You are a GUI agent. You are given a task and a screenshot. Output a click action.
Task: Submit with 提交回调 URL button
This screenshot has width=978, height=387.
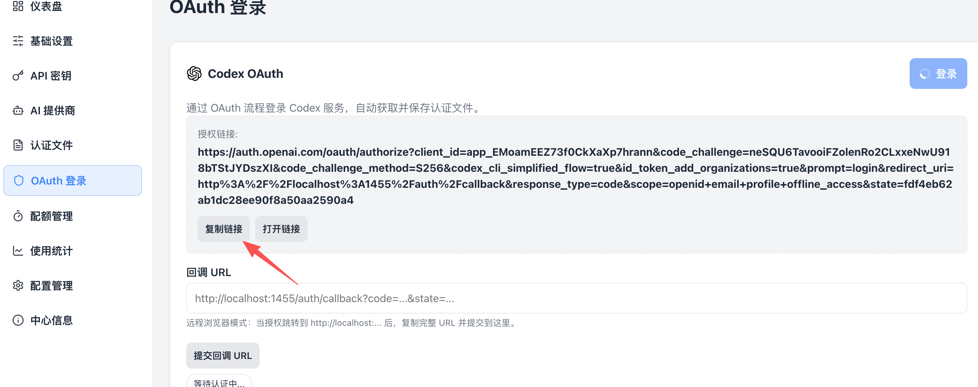coord(222,356)
